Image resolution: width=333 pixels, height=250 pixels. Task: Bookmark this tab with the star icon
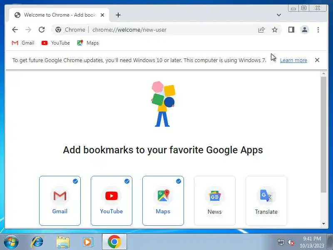[x=275, y=30]
